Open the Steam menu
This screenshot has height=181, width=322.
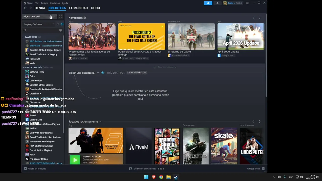[30, 3]
